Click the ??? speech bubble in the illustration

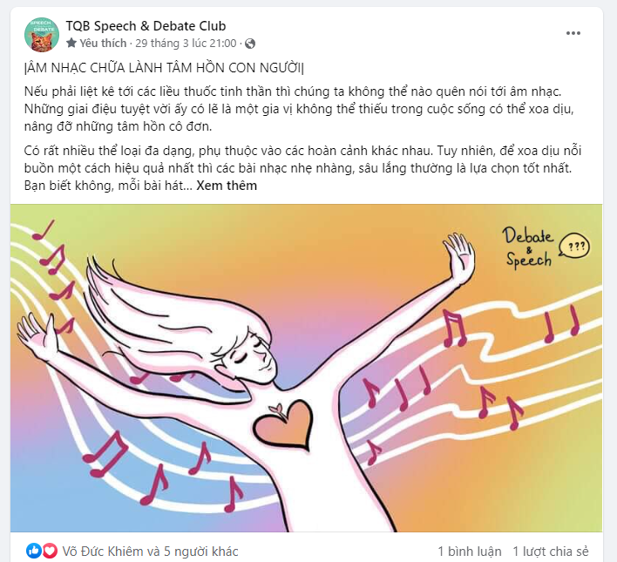[x=574, y=246]
